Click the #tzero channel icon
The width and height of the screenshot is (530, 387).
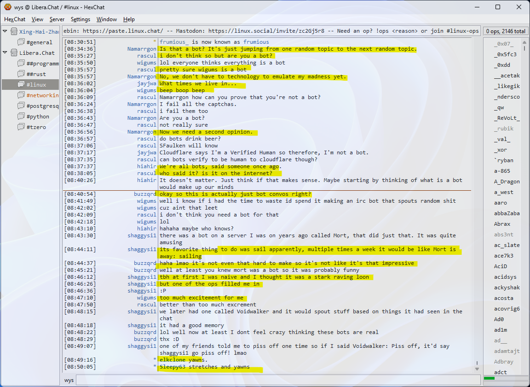[21, 127]
